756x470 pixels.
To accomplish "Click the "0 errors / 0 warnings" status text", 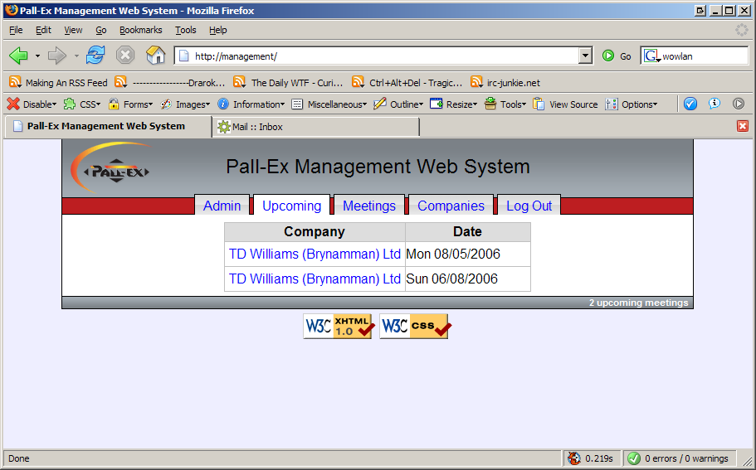I will coord(686,458).
